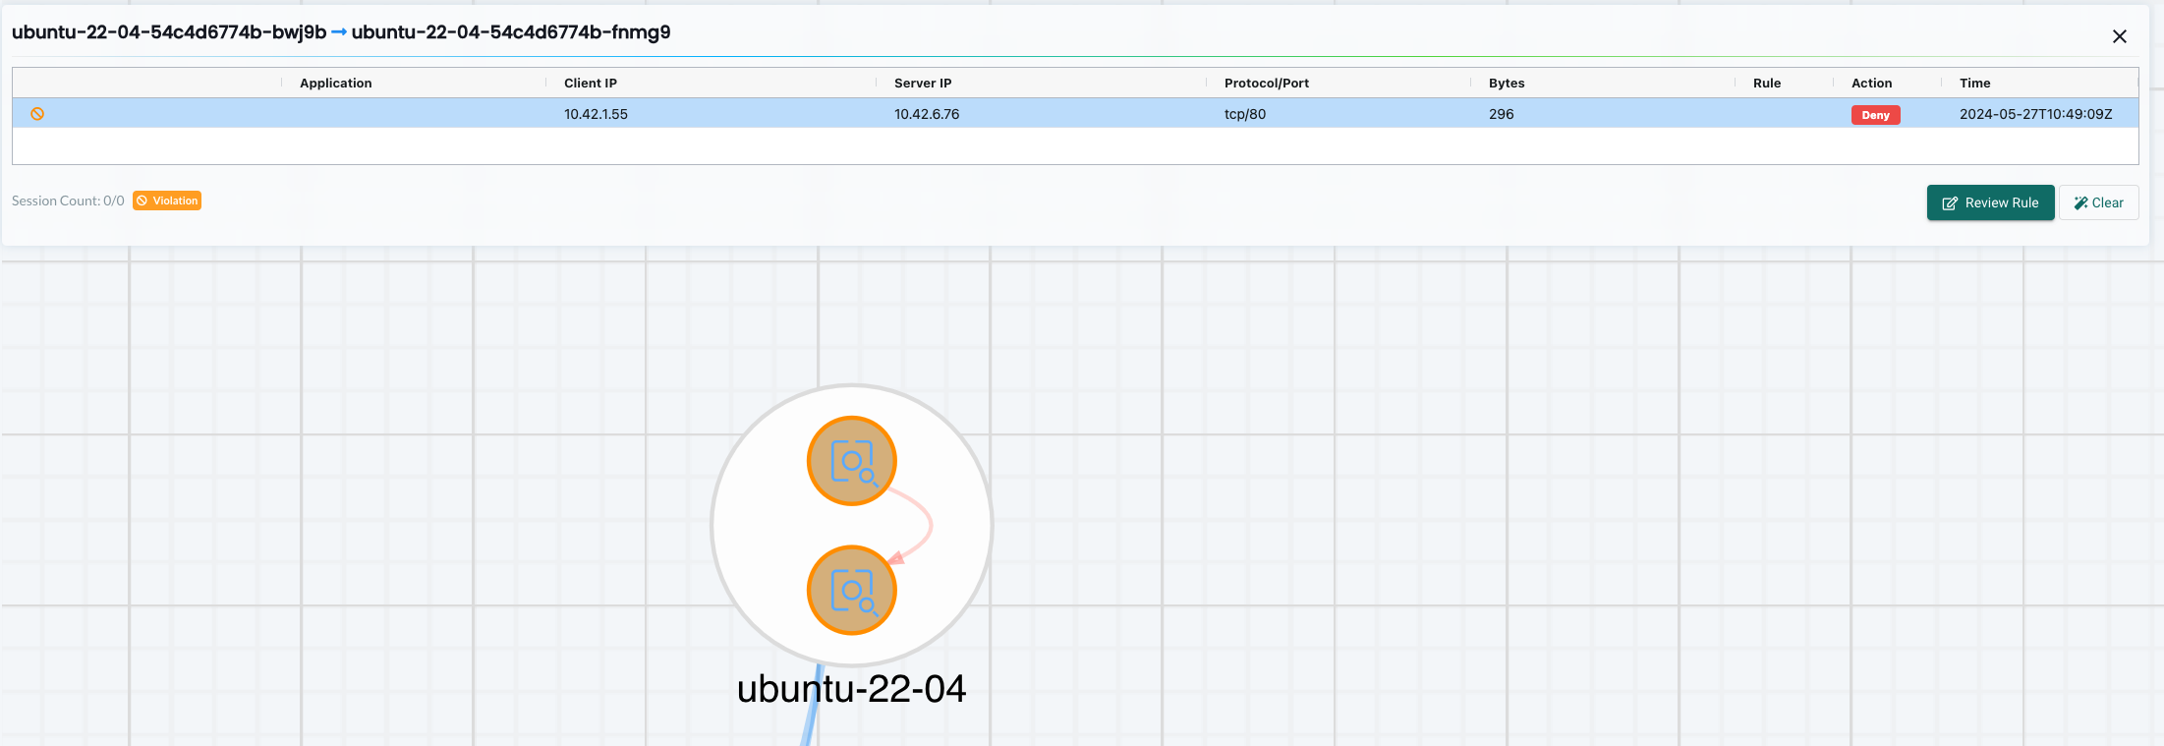This screenshot has width=2164, height=746.
Task: Click source pod name ending bwj9b in title
Action: point(169,32)
